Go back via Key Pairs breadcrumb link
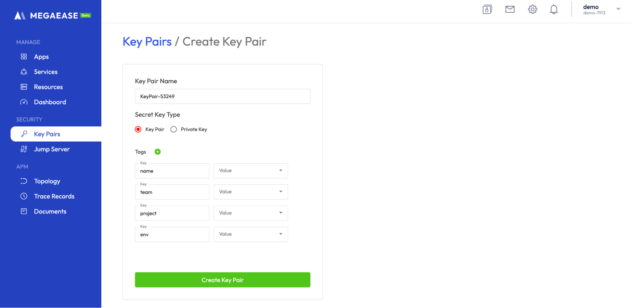 [147, 42]
